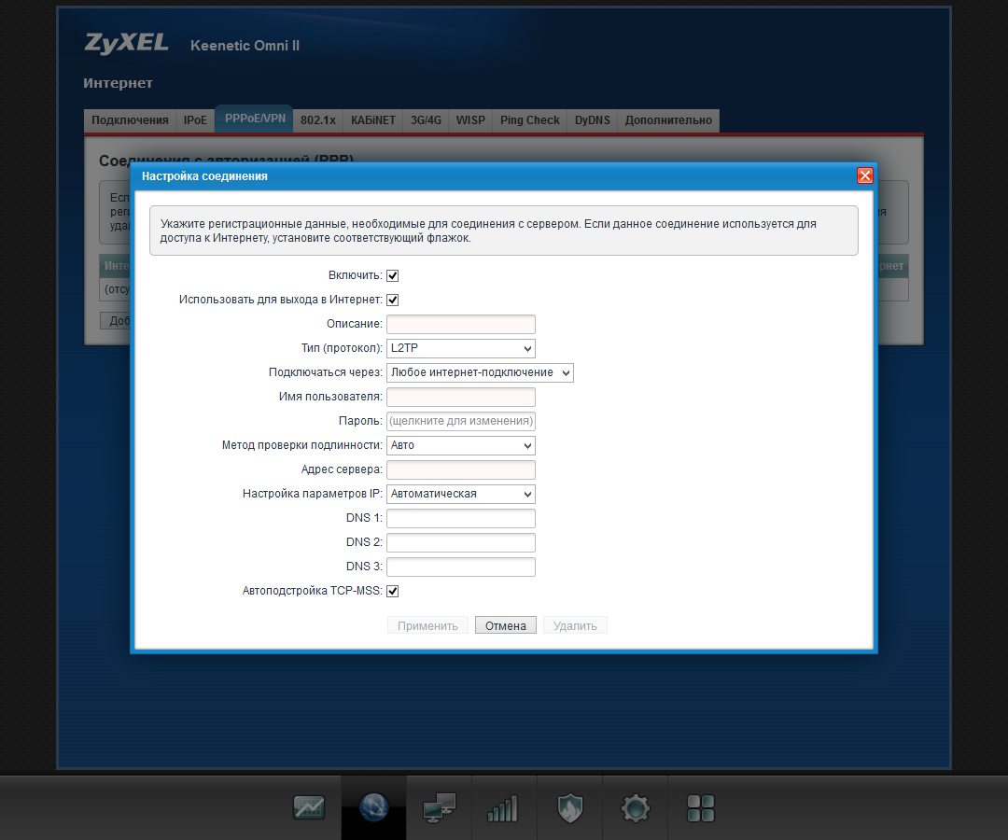The width and height of the screenshot is (1008, 840).
Task: Open the 802.1x tab
Action: [318, 120]
